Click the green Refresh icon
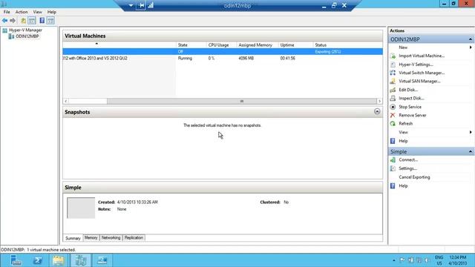Screen dimensions: 475x267 393,124
